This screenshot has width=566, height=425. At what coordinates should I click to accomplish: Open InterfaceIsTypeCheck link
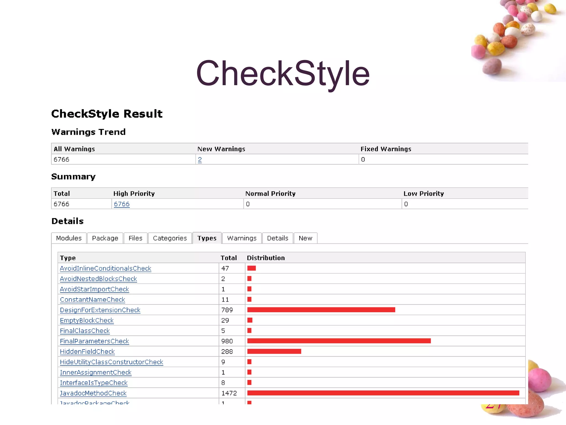point(94,383)
